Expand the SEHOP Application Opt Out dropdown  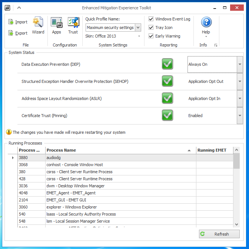click(x=240, y=81)
